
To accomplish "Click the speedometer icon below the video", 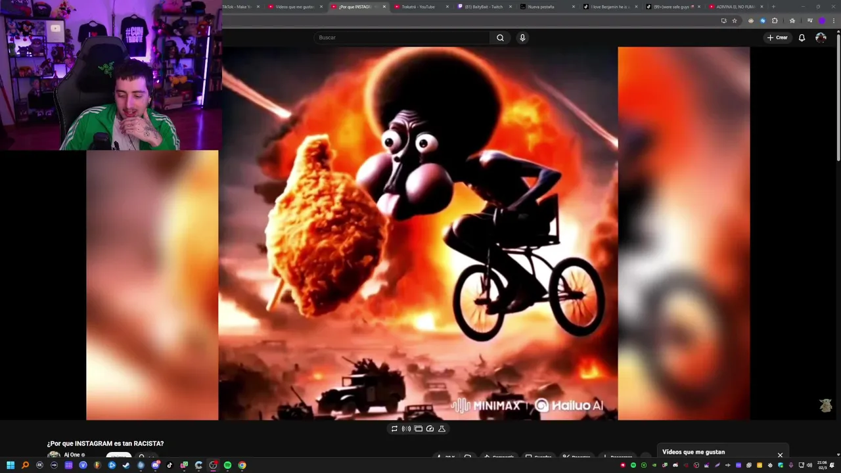I will (430, 428).
